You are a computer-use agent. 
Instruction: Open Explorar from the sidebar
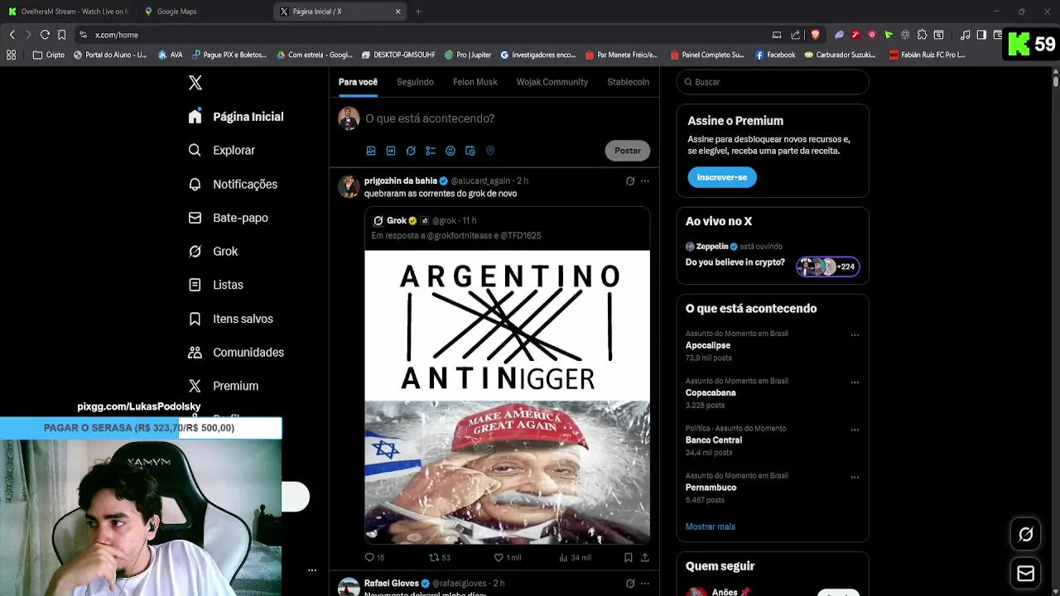click(222, 151)
